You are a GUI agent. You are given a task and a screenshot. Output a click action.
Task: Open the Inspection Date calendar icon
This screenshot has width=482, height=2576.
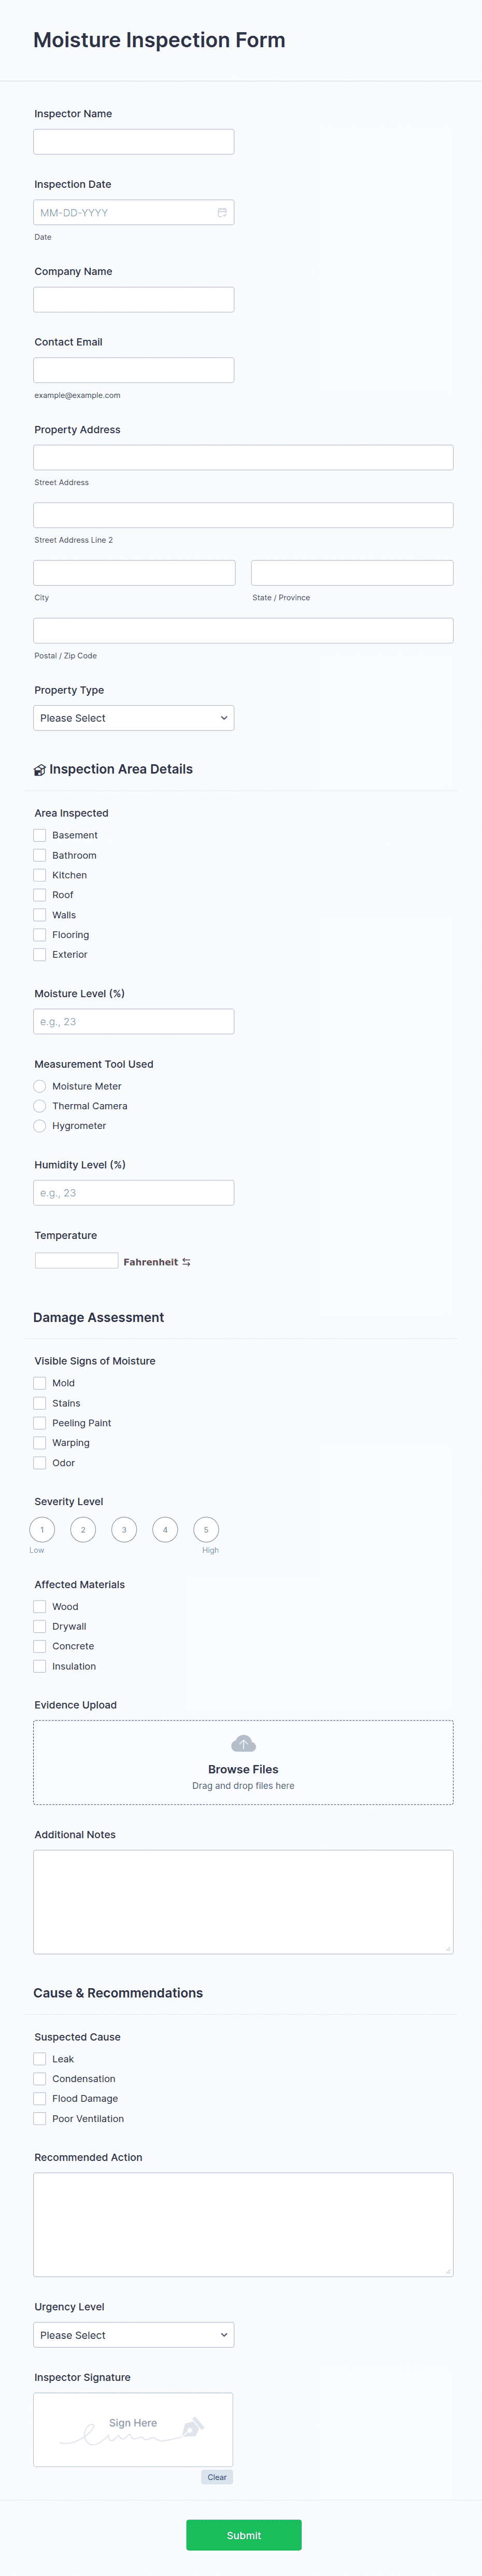[221, 213]
